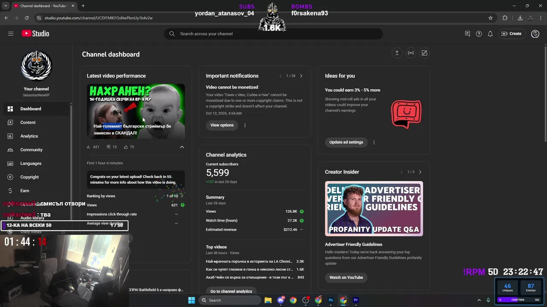547x307 pixels.
Task: Click the likes stat showing 75
Action: click(x=129, y=147)
